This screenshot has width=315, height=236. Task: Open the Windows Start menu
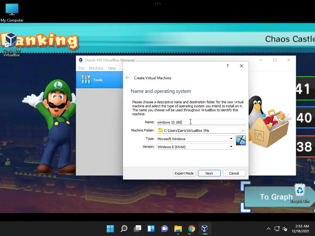coord(110,229)
